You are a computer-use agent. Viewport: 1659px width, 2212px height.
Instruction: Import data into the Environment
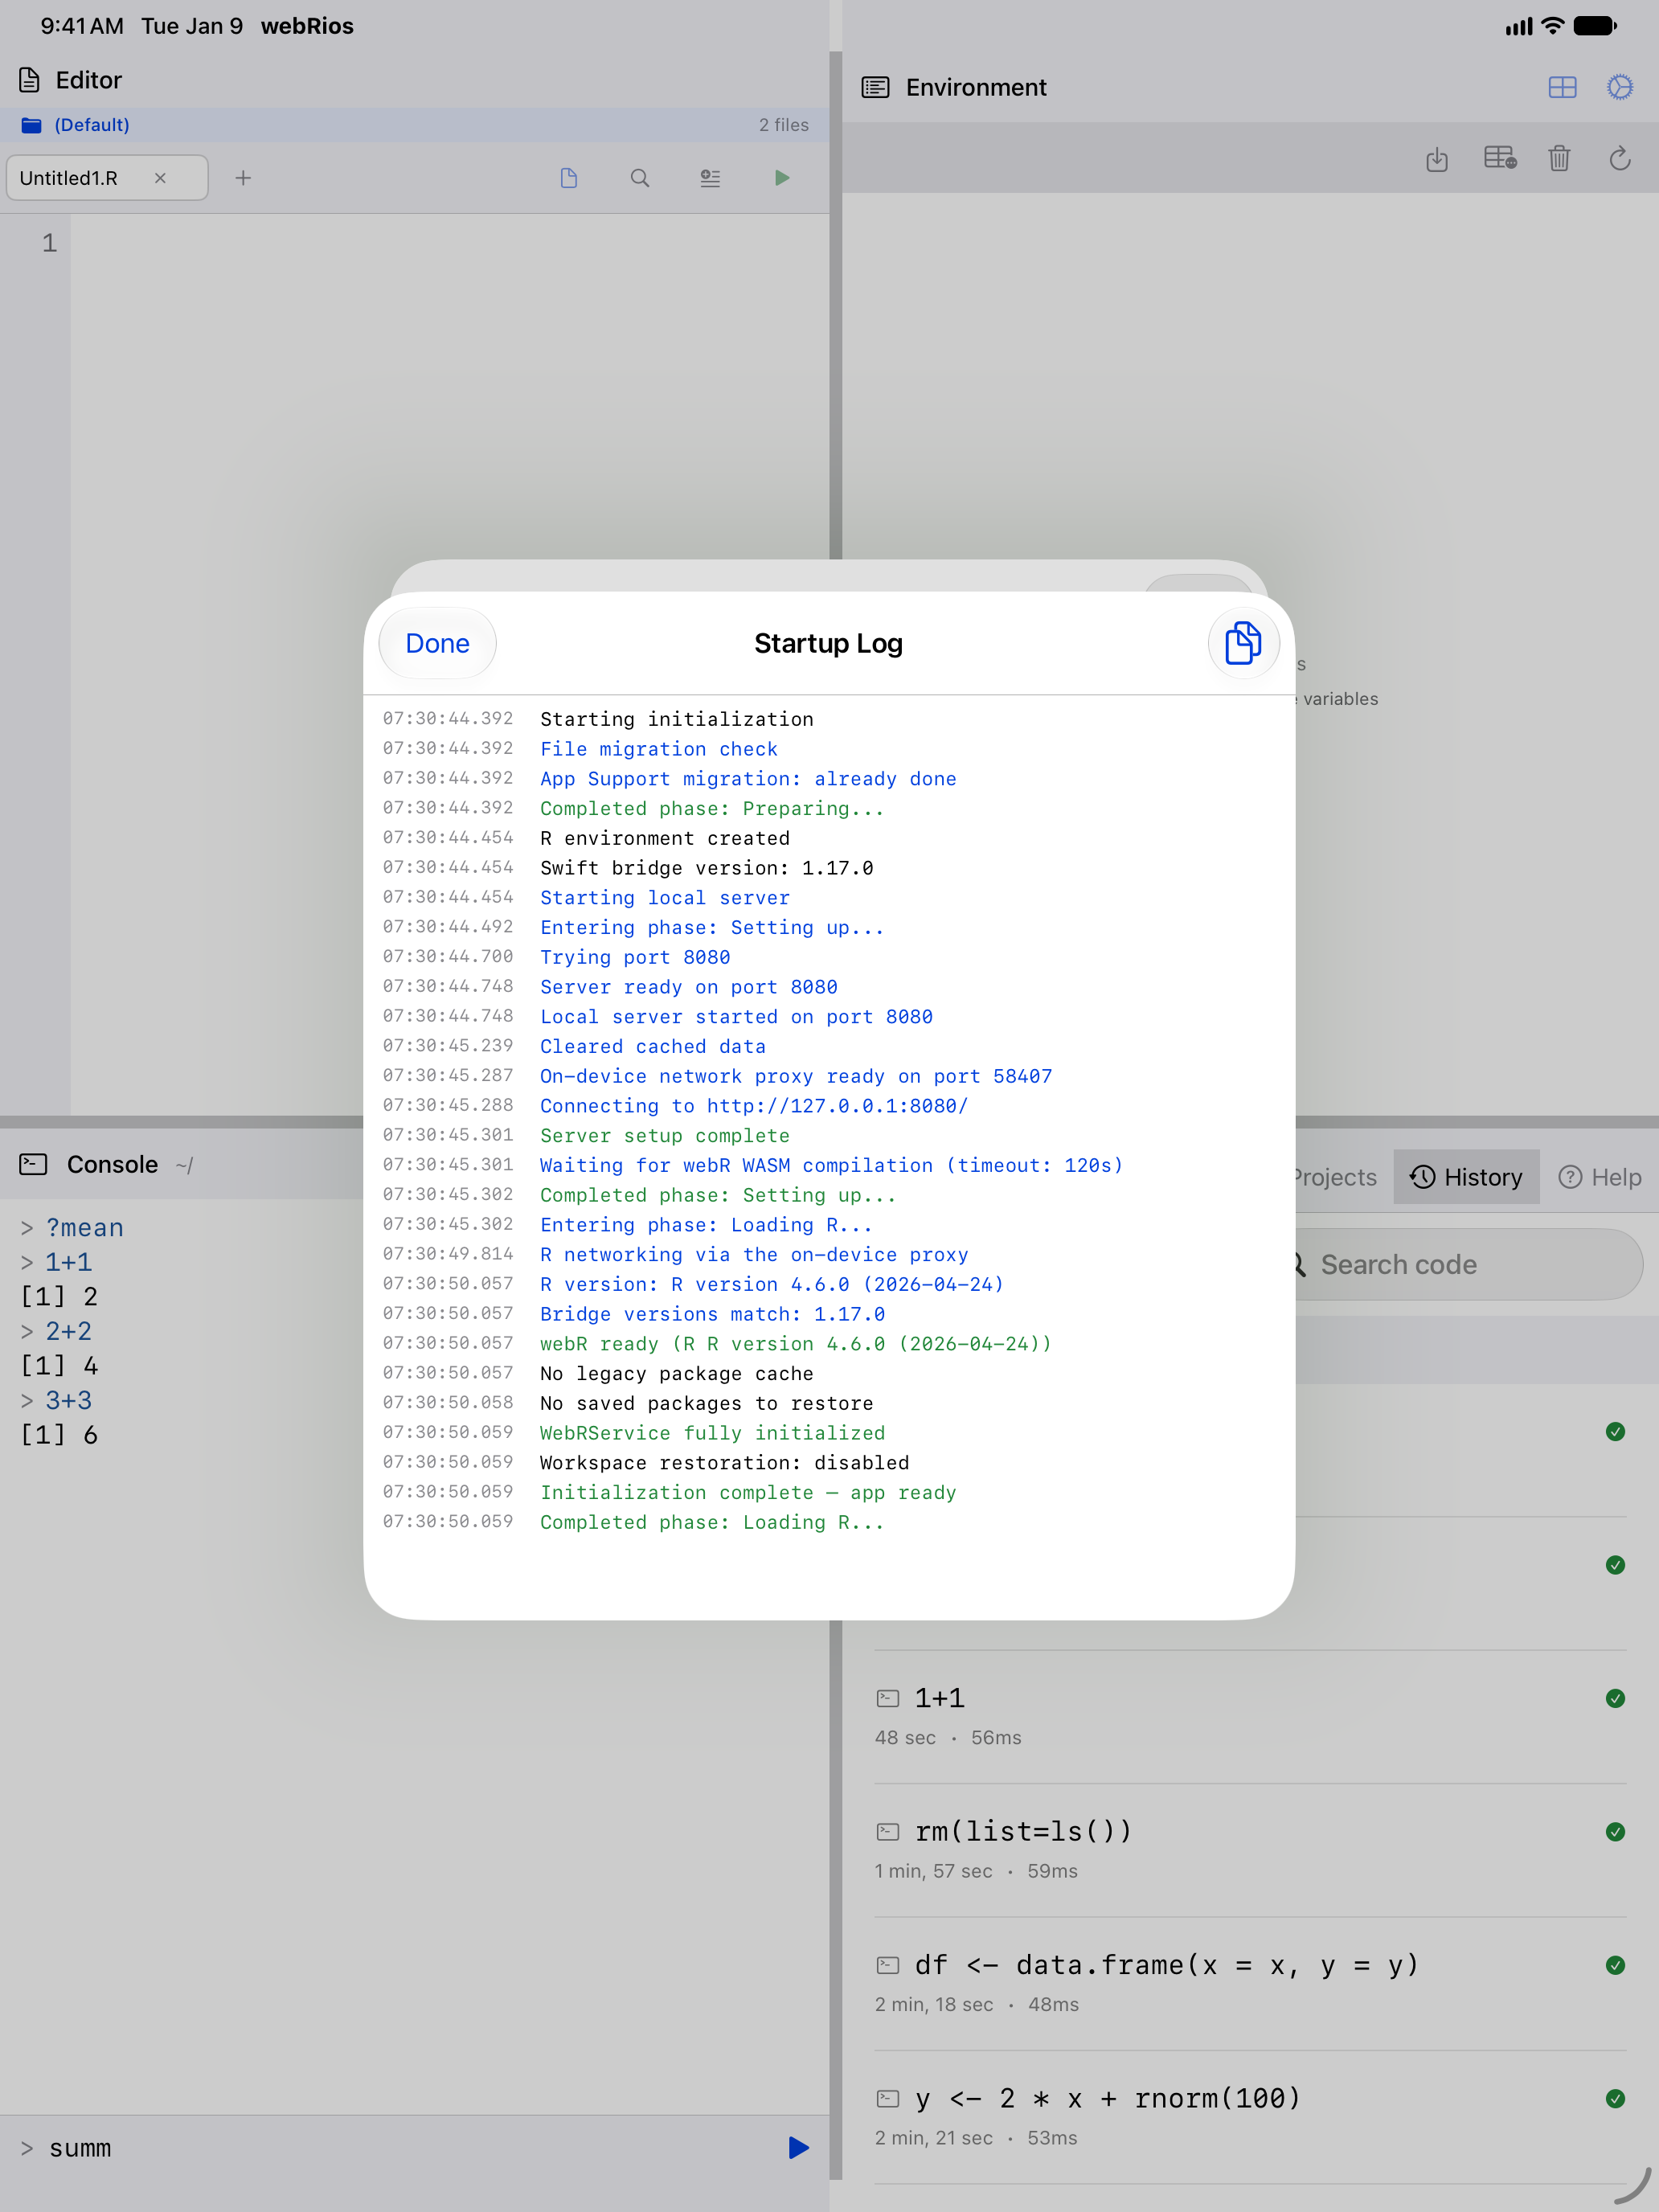coord(1437,159)
